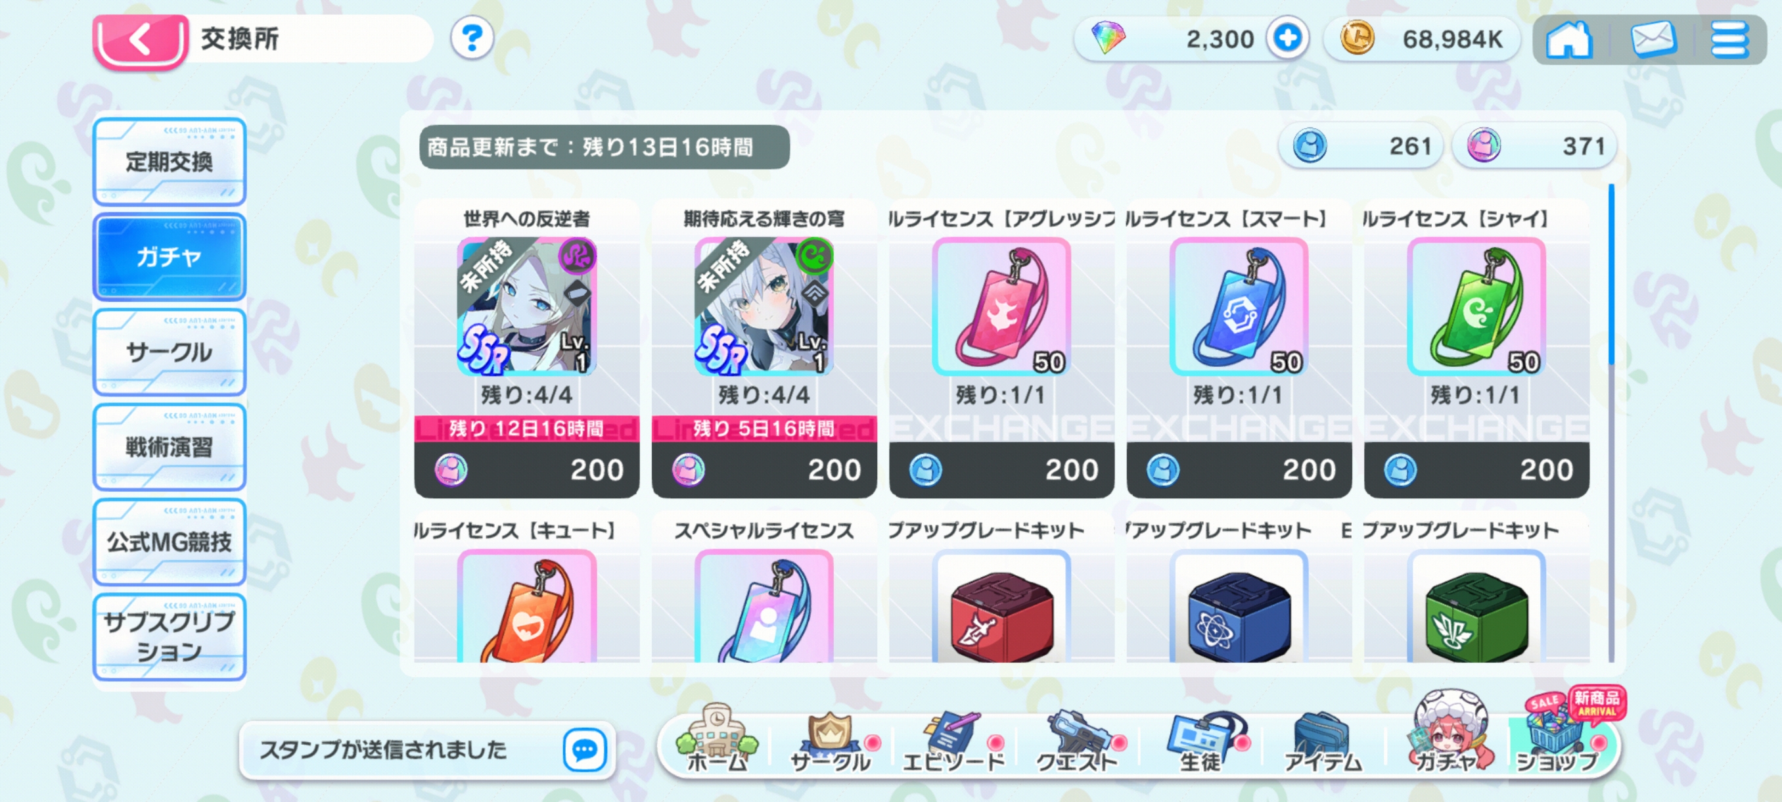Screen dimensions: 1782x802
Task: Switch to サークル exchange tab
Action: [x=170, y=352]
